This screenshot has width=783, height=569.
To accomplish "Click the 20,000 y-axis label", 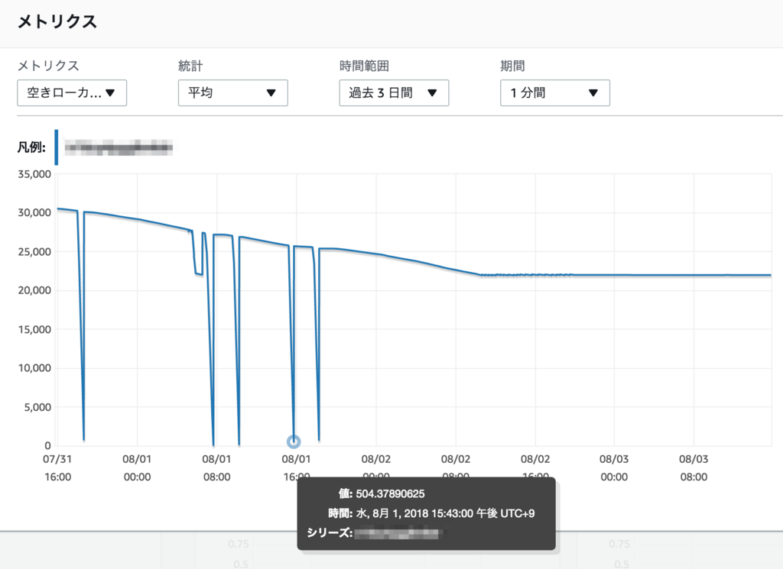I will tap(34, 290).
